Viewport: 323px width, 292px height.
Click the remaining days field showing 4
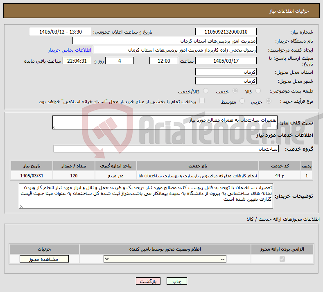click(x=120, y=61)
